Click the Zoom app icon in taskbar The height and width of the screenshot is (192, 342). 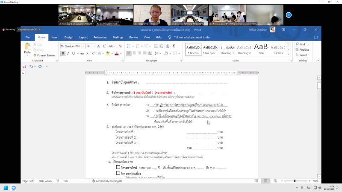[14, 188]
